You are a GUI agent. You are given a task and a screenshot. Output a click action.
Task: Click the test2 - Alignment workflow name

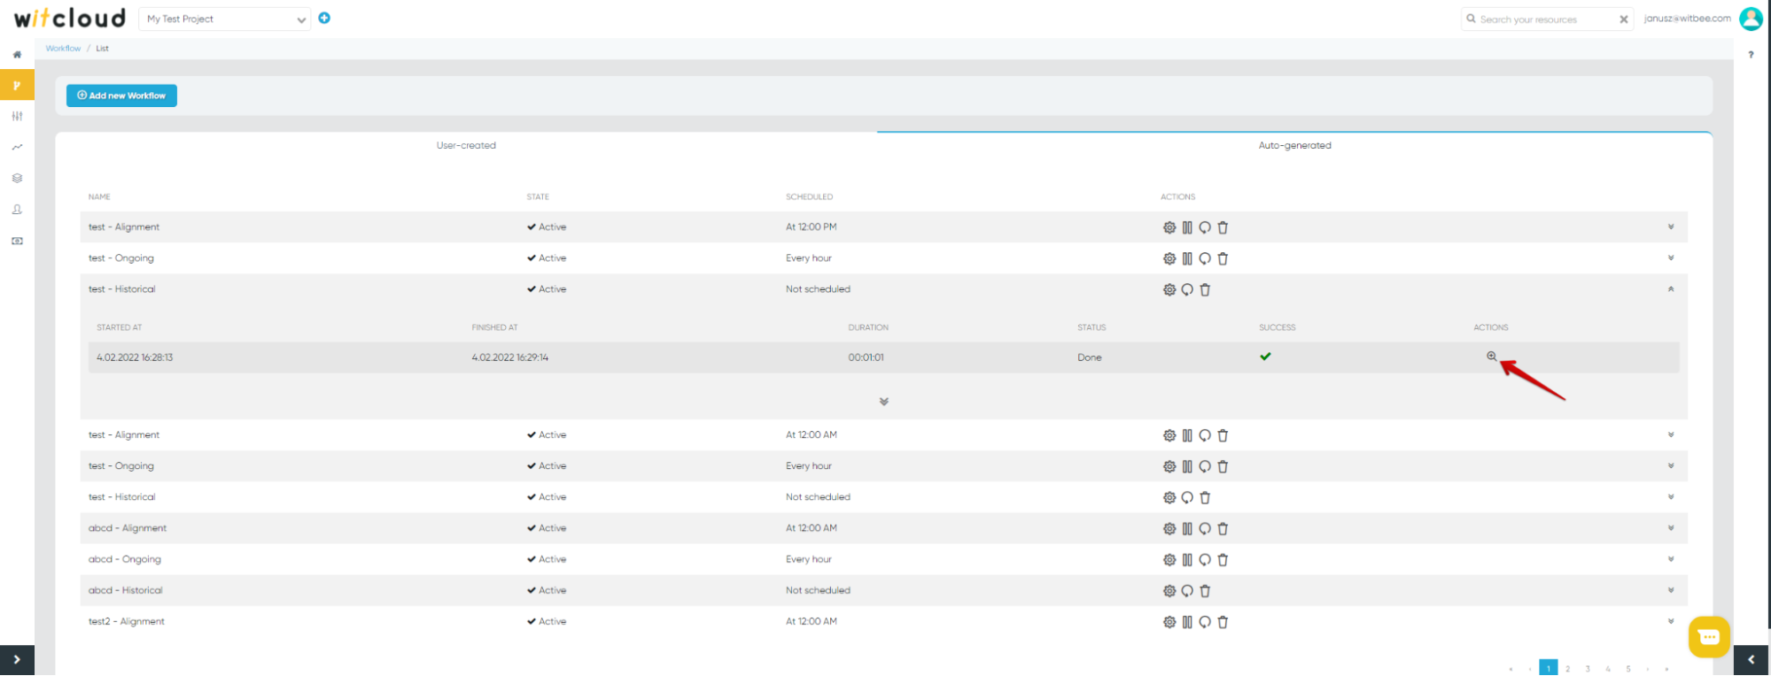[127, 621]
